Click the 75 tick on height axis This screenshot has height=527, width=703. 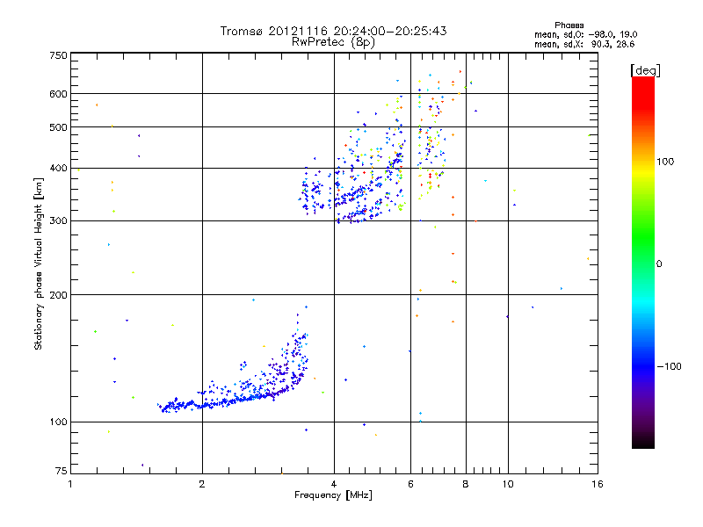tap(60, 473)
